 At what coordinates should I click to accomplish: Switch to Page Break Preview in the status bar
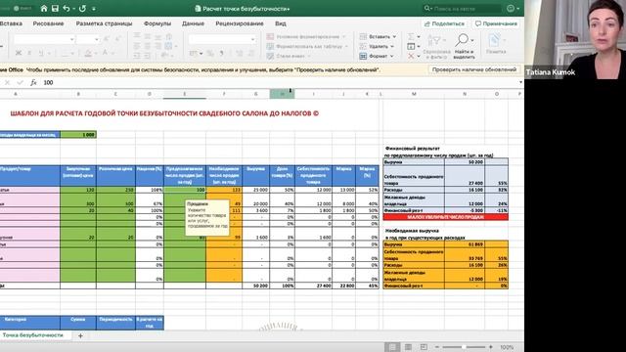click(424, 347)
